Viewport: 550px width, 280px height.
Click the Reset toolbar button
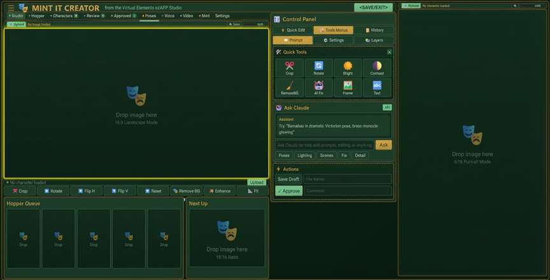[153, 191]
